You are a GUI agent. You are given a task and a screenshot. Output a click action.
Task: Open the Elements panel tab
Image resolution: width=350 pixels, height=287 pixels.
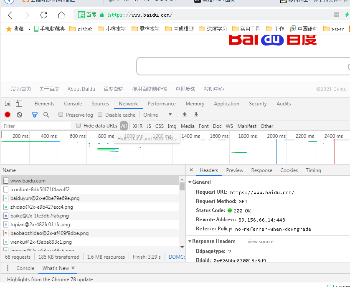[44, 104]
